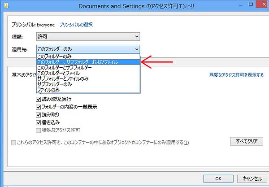Collapse the 適用先 combo box arrow

coord(136,49)
